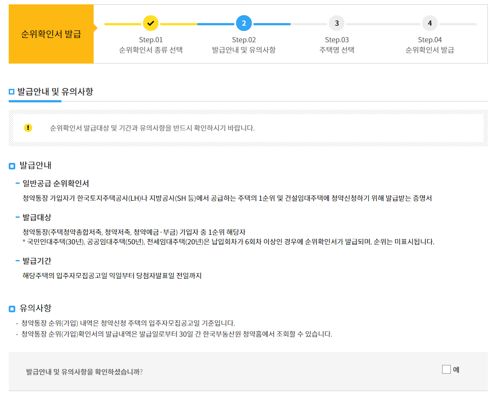Image resolution: width=497 pixels, height=395 pixels.
Task: Click the Step.03 circle icon
Action: pyautogui.click(x=337, y=23)
